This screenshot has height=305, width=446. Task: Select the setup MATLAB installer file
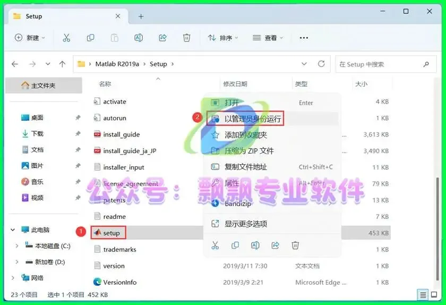[108, 233]
